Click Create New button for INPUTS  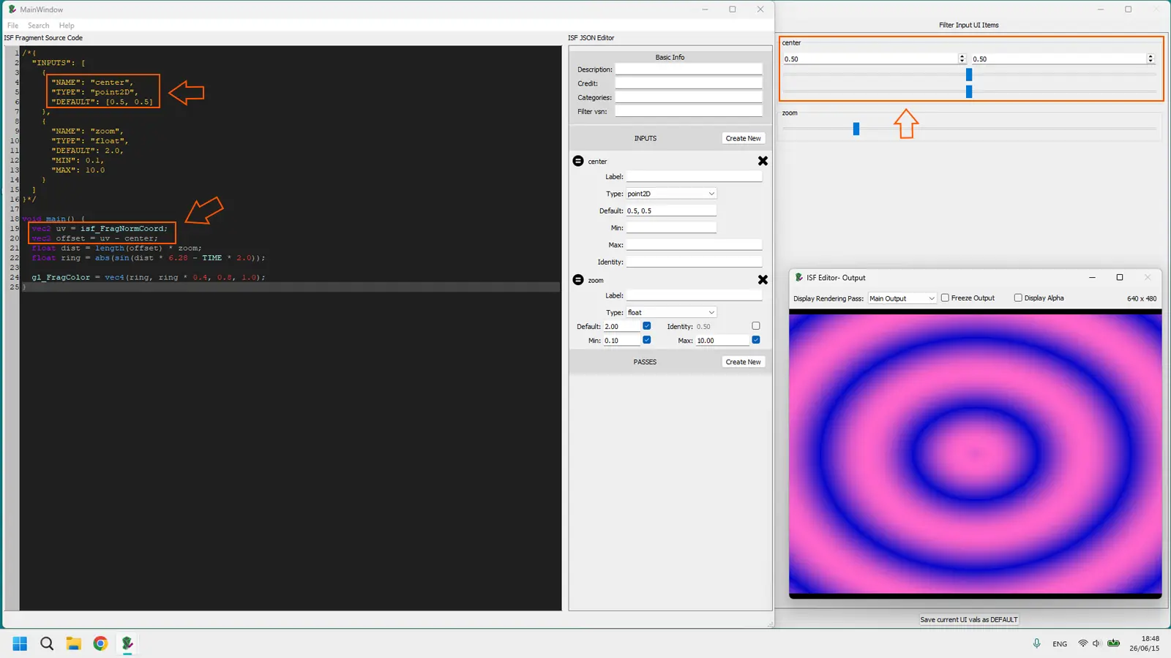point(743,138)
